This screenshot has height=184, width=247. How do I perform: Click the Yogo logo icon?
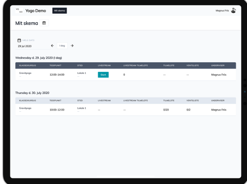tap(19, 10)
